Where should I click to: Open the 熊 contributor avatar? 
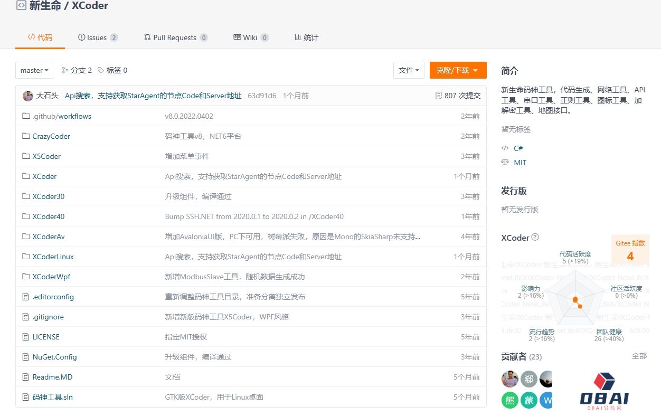point(509,400)
